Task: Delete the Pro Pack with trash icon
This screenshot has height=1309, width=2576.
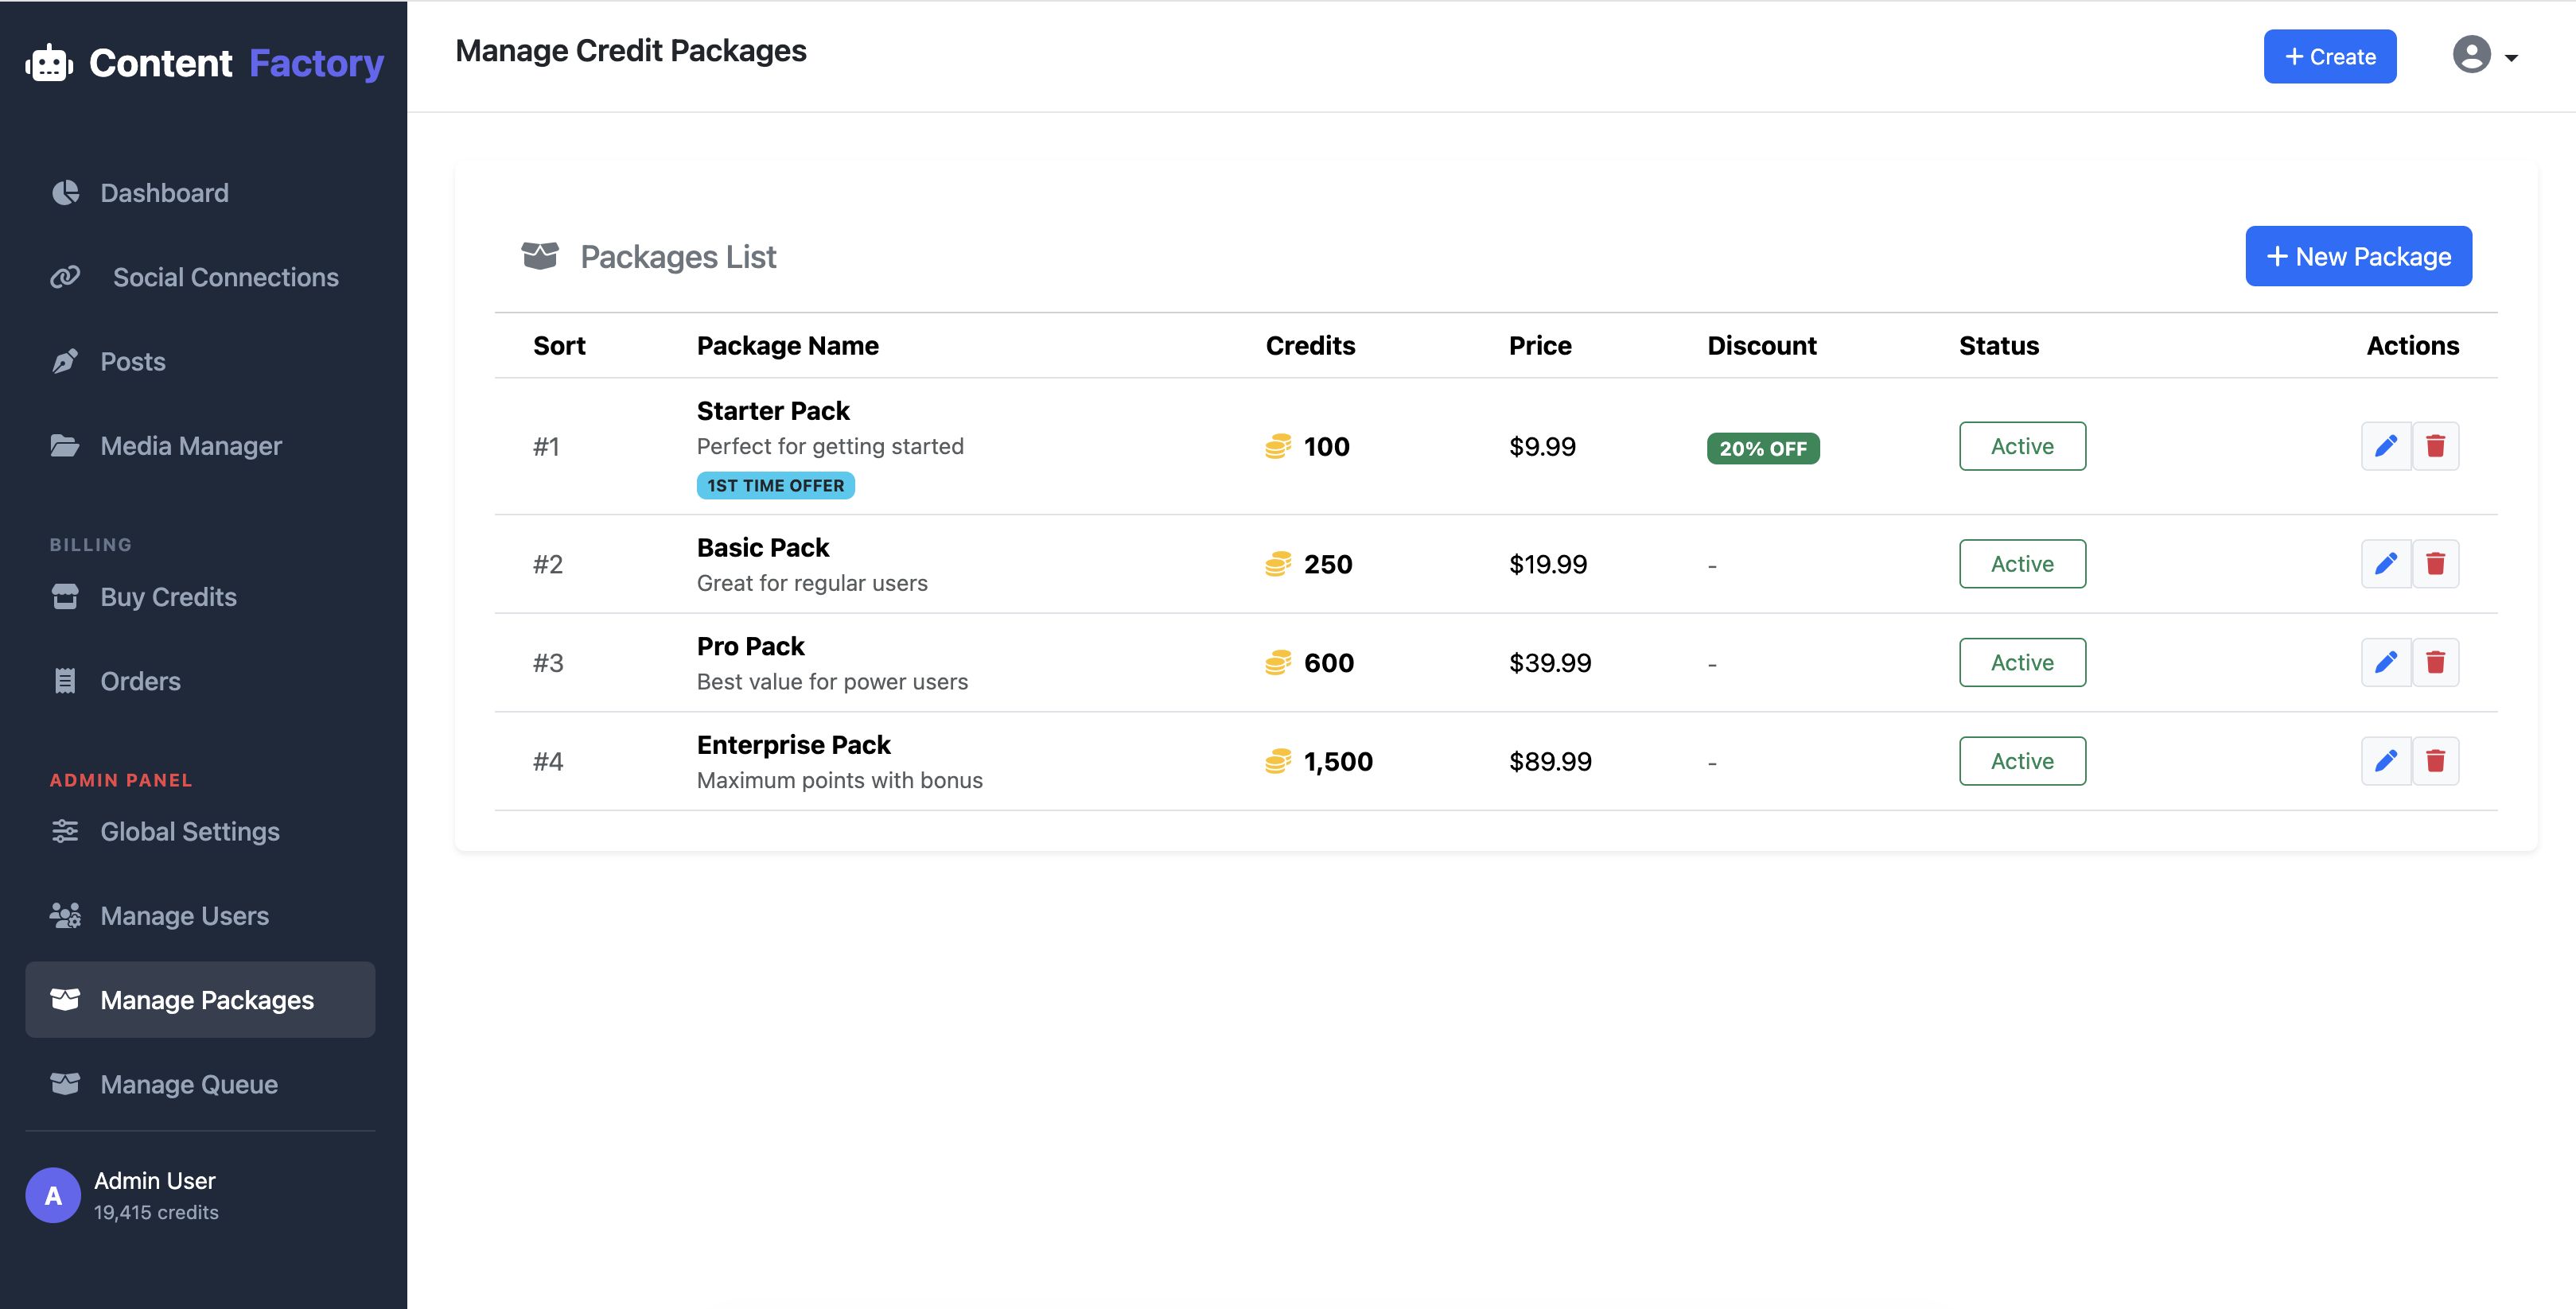Action: (2435, 662)
